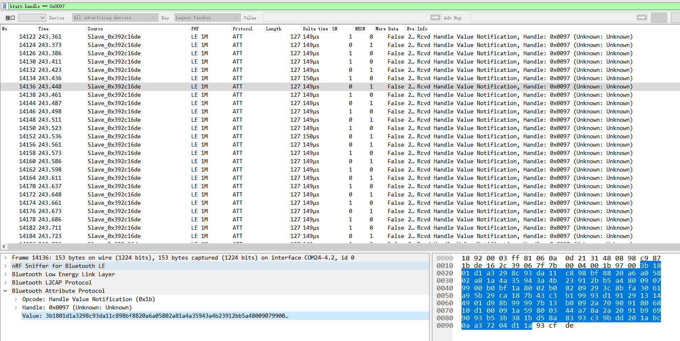Select packet 14164 at time 243.611
The width and height of the screenshot is (680, 341).
(340, 178)
